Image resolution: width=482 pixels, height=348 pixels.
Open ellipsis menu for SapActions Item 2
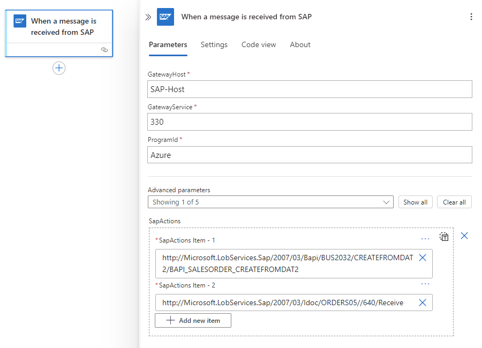425,284
